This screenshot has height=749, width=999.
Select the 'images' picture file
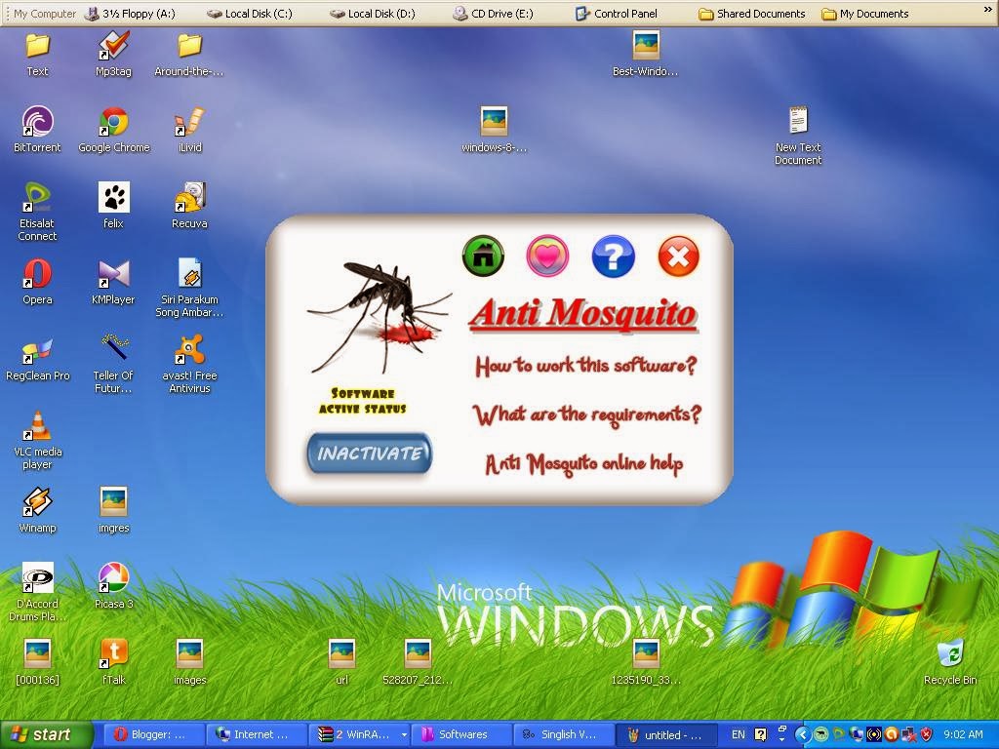[189, 662]
